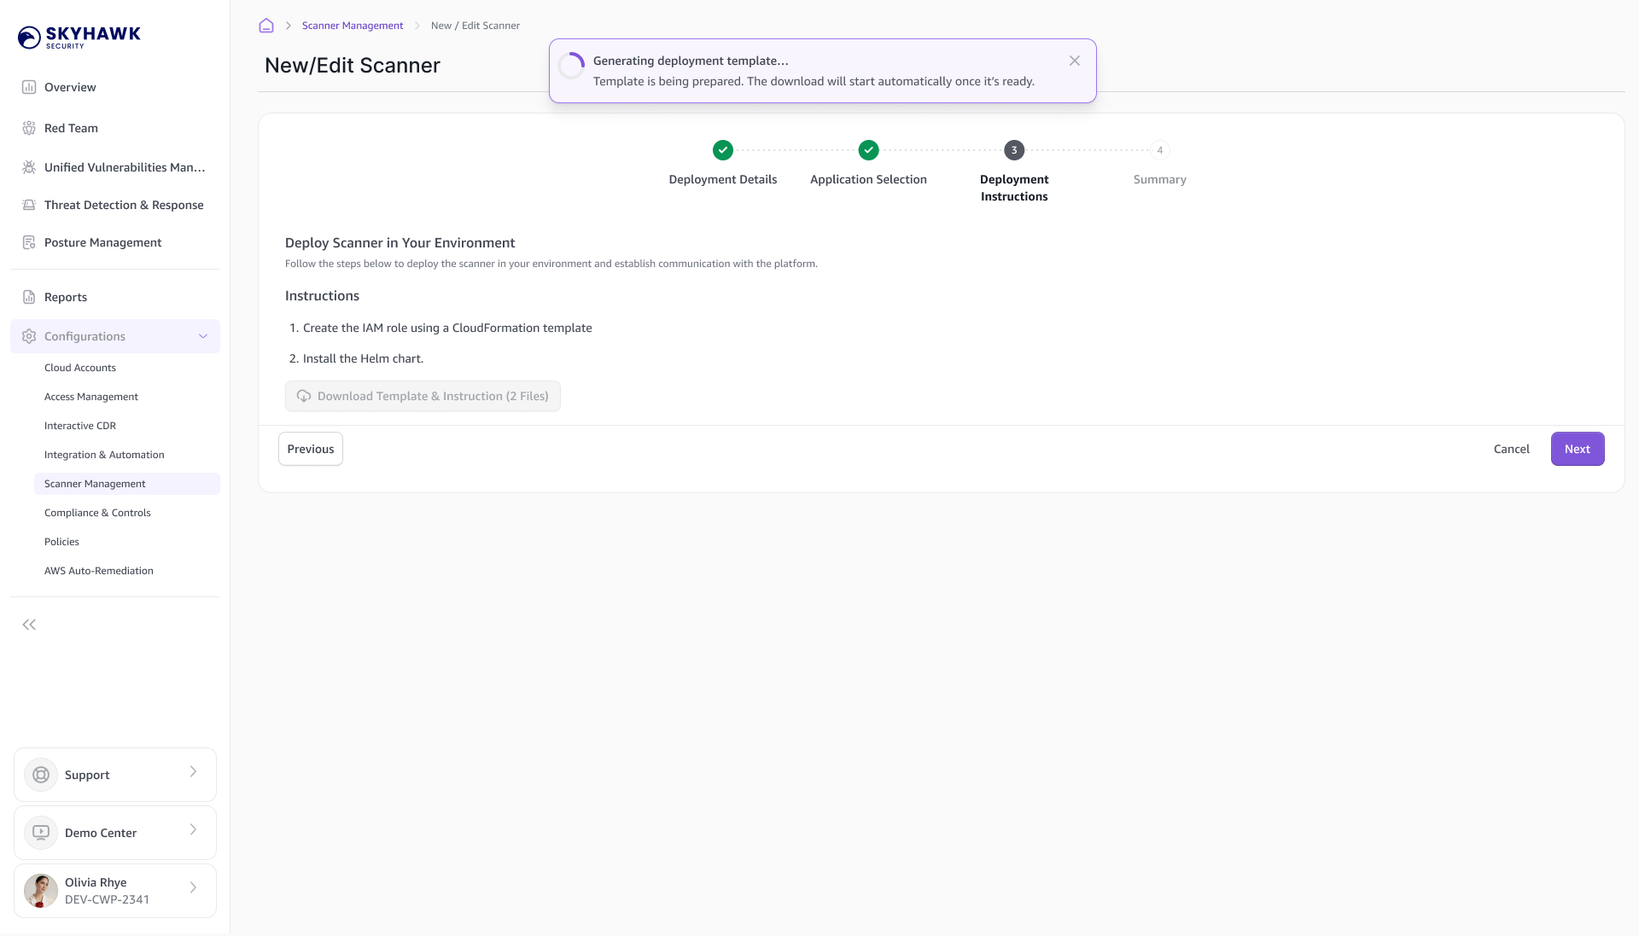Open the Olivia Rhye profile arrow
1639x936 pixels.
(x=193, y=887)
